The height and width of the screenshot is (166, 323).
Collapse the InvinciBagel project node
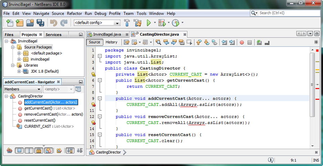pos(6,41)
